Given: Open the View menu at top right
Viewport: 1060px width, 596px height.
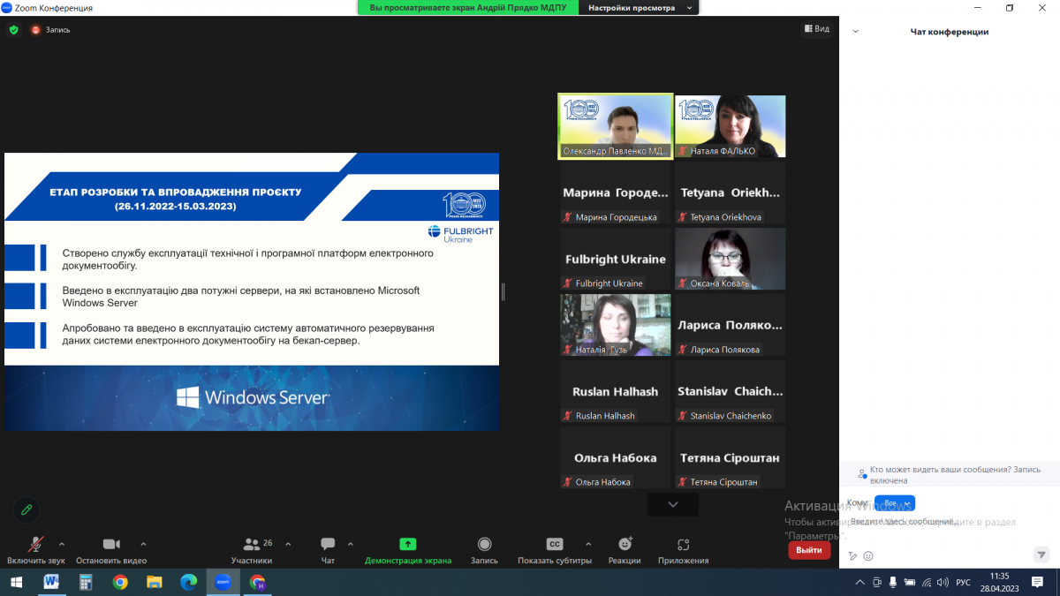Looking at the screenshot, I should pyautogui.click(x=816, y=29).
